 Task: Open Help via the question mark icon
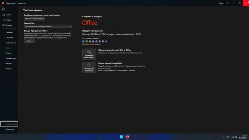[227, 3]
